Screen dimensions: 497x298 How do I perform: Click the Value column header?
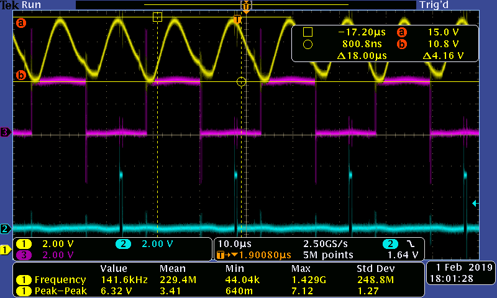(114, 269)
